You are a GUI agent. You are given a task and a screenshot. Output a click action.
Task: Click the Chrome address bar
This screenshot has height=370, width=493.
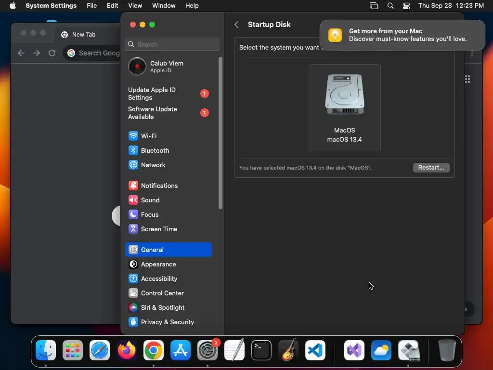[92, 53]
